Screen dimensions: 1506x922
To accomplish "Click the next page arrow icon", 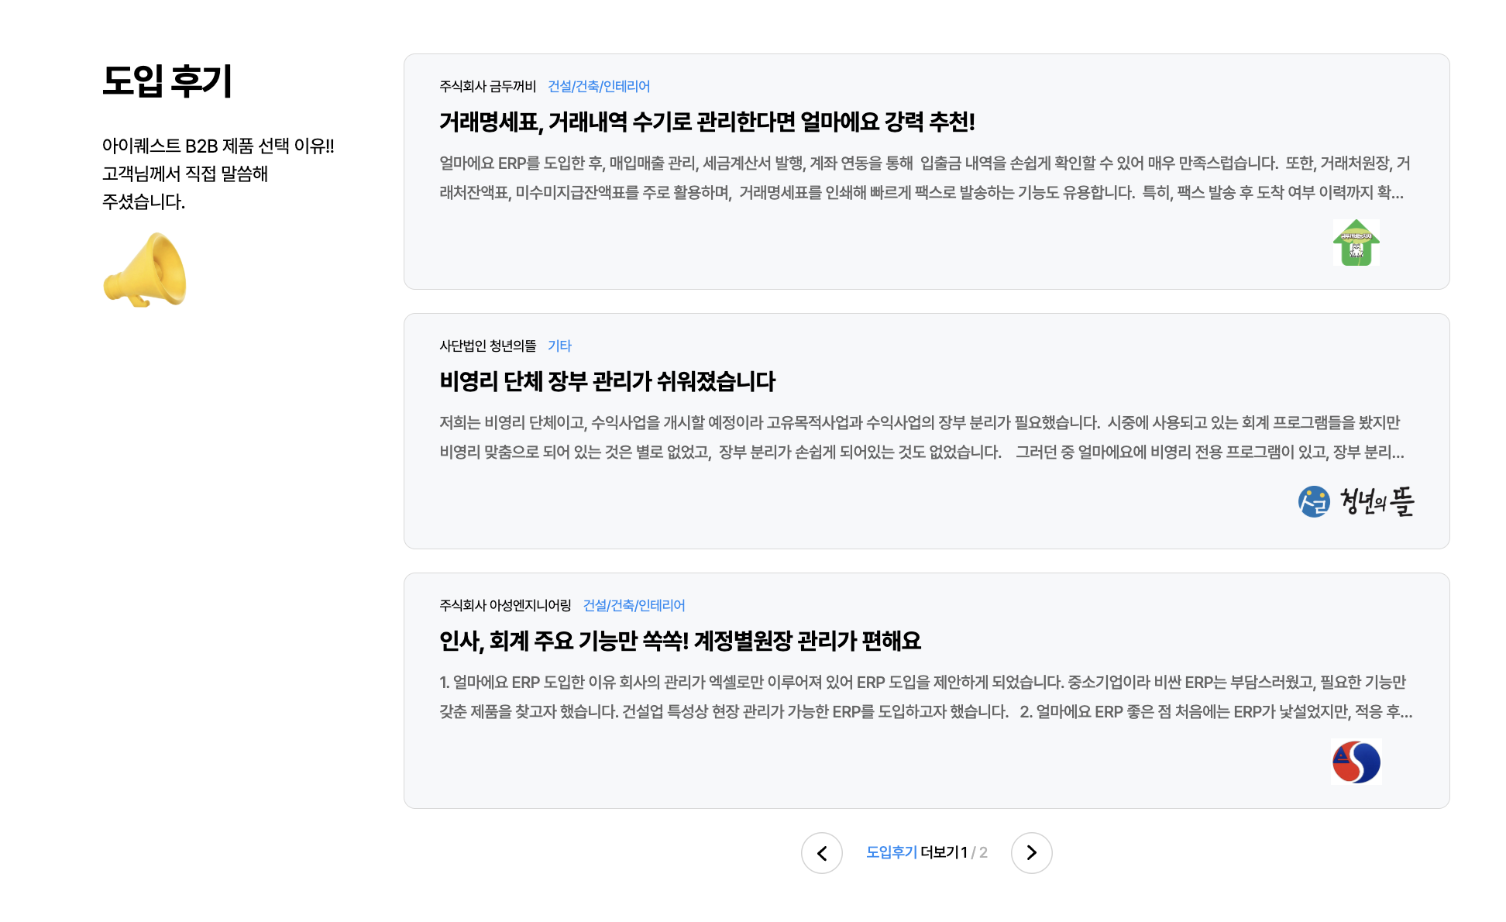I will coord(1032,852).
